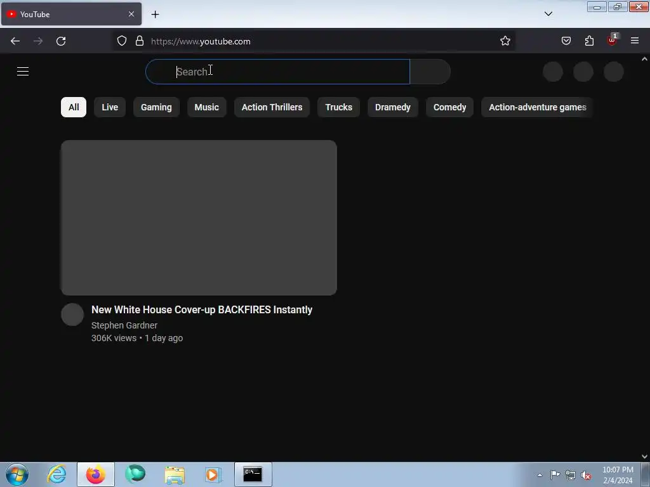The image size is (650, 487).
Task: Open the tracking protection shield icon
Action: [x=121, y=41]
